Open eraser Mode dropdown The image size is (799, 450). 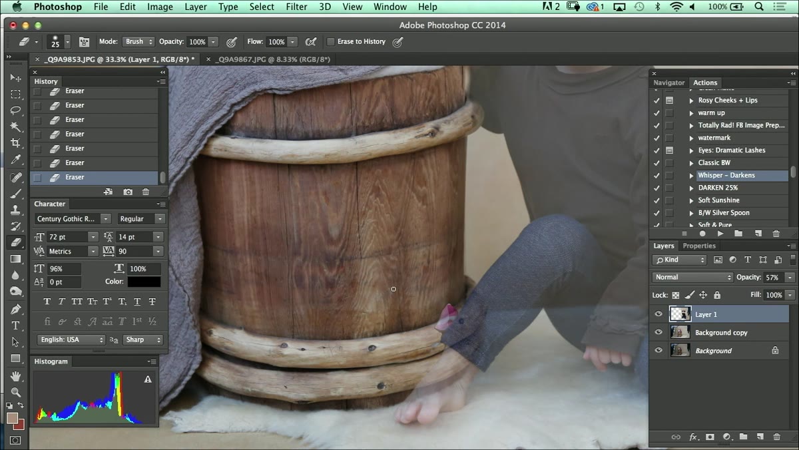point(138,41)
